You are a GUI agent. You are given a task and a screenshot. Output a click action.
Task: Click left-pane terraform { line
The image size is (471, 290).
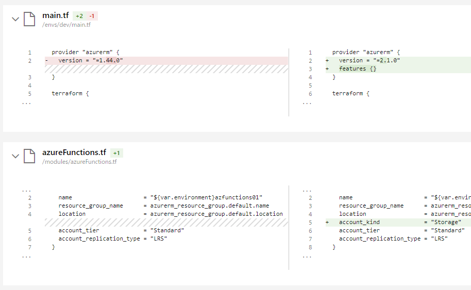tap(70, 93)
